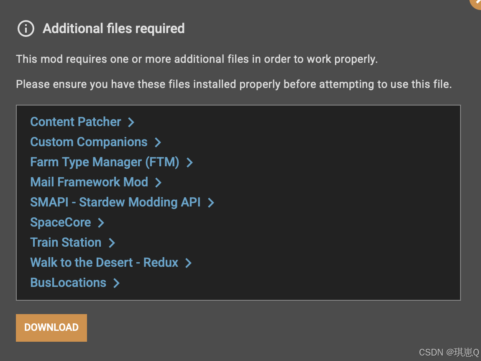
Task: Click the chevron beside Mail Framework Mod
Action: tap(158, 183)
